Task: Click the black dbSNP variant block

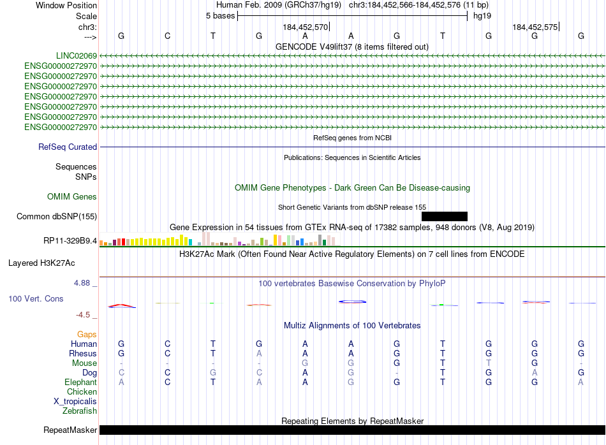Action: [445, 216]
